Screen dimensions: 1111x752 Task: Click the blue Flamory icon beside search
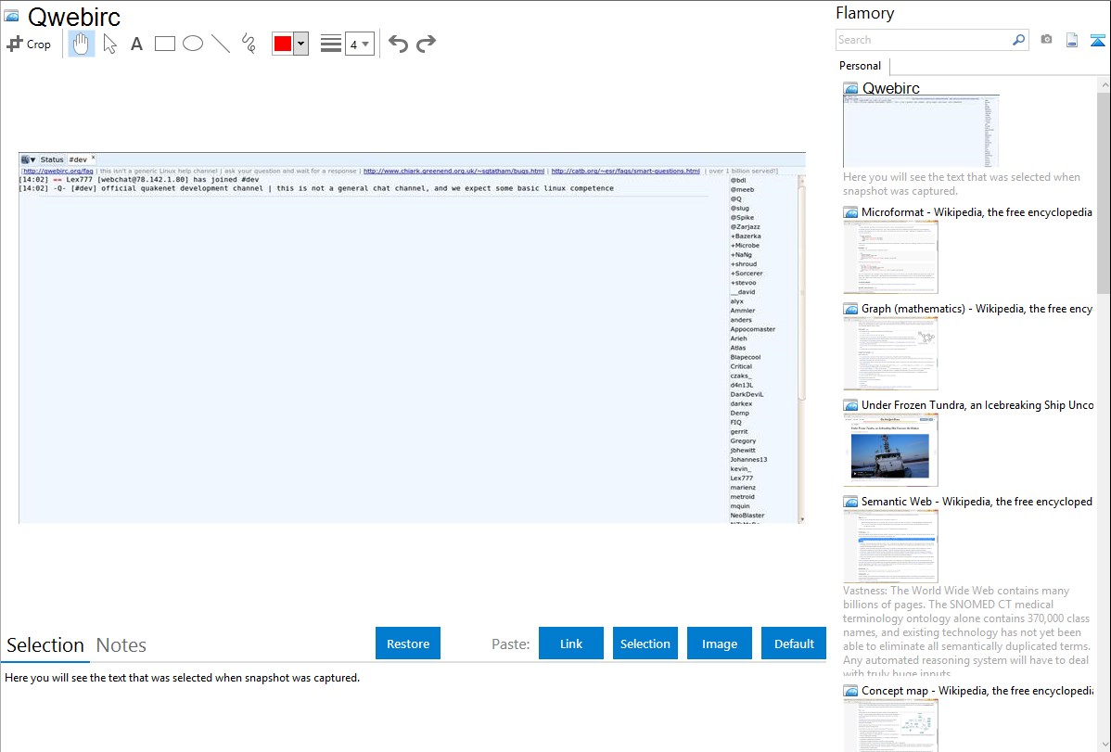1097,40
